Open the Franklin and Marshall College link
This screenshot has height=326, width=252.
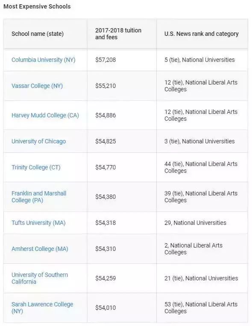click(x=39, y=197)
